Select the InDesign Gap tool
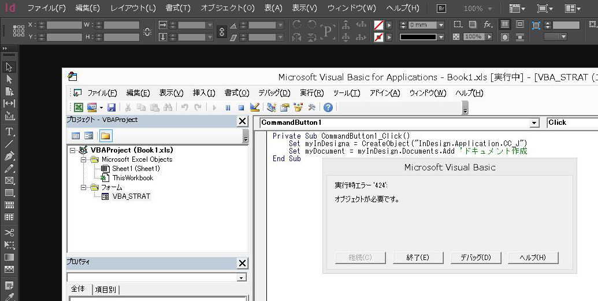 point(9,103)
